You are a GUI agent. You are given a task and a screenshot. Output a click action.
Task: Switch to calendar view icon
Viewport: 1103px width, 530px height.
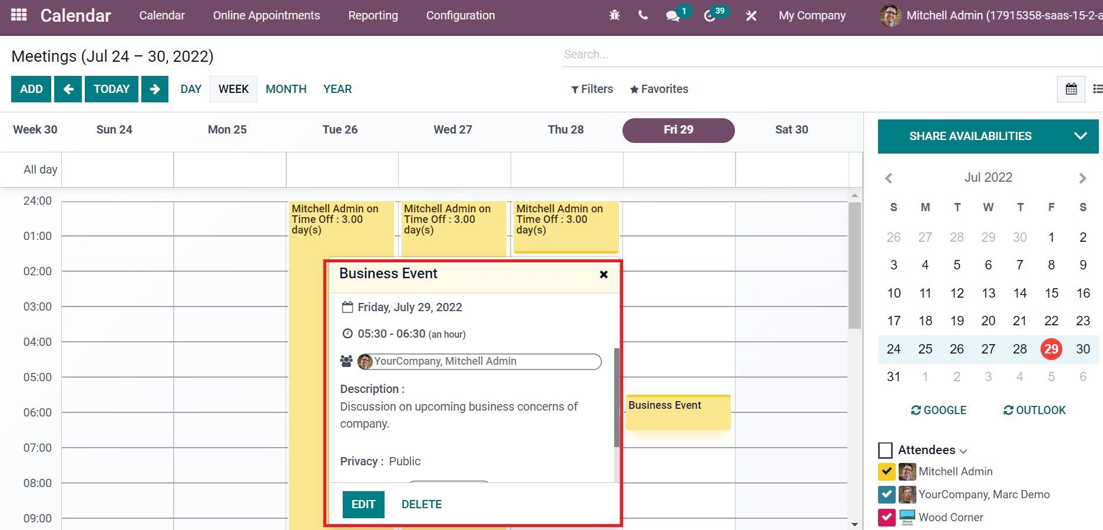coord(1071,89)
